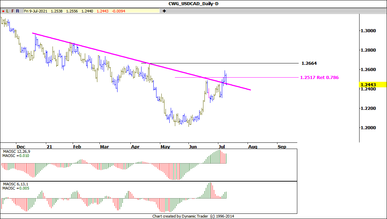Image resolution: width=387 pixels, height=219 pixels.
Task: Click the 1.2600 price axis label
Action: [368, 70]
